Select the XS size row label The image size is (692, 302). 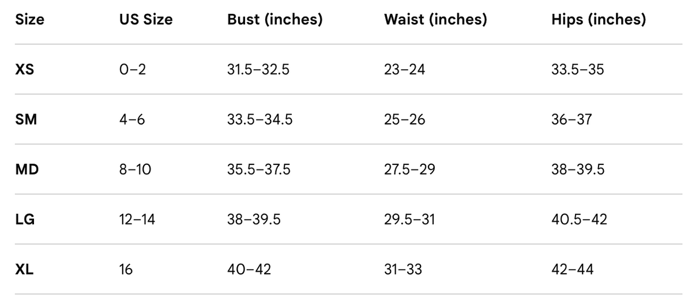coord(25,70)
